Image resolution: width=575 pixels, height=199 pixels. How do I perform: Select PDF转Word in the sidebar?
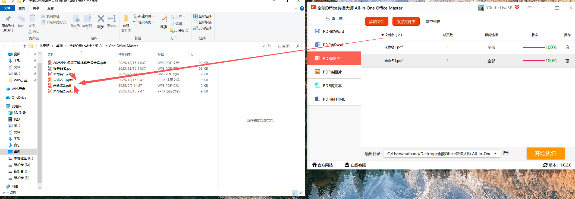pos(334,31)
